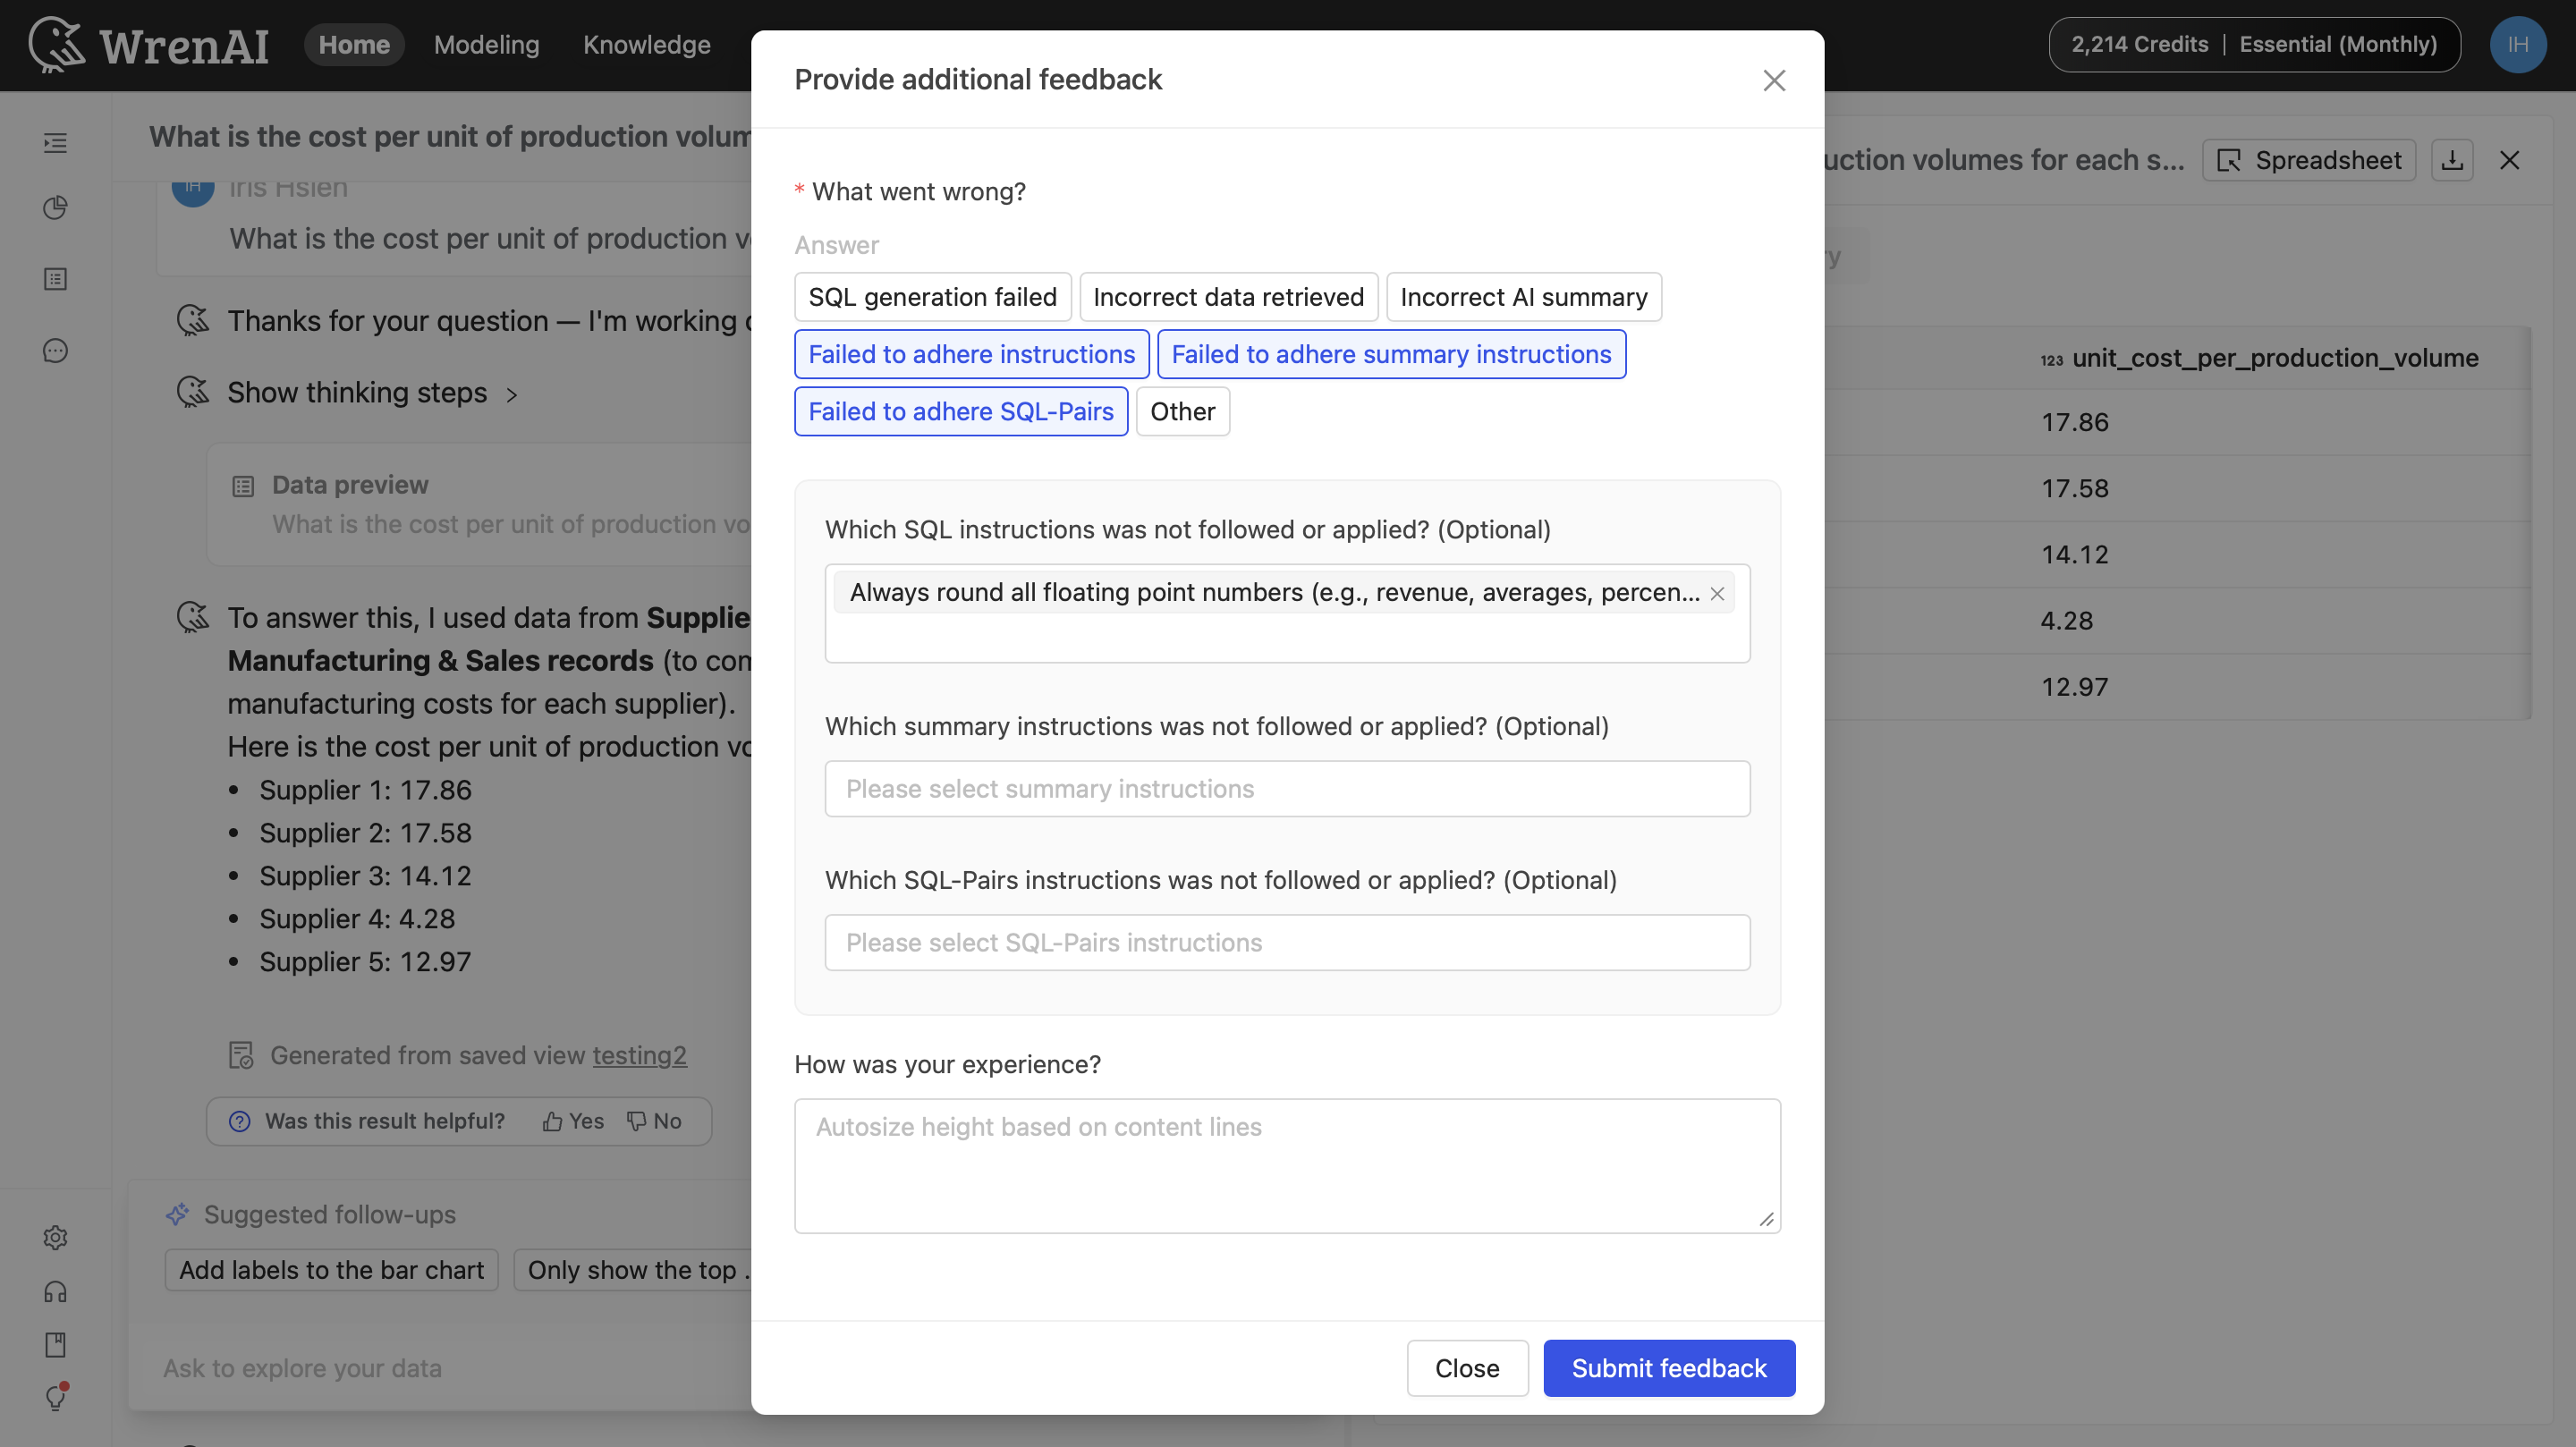2576x1447 pixels.
Task: Open the SQL-Pairs instructions dropdown
Action: tap(1286, 942)
